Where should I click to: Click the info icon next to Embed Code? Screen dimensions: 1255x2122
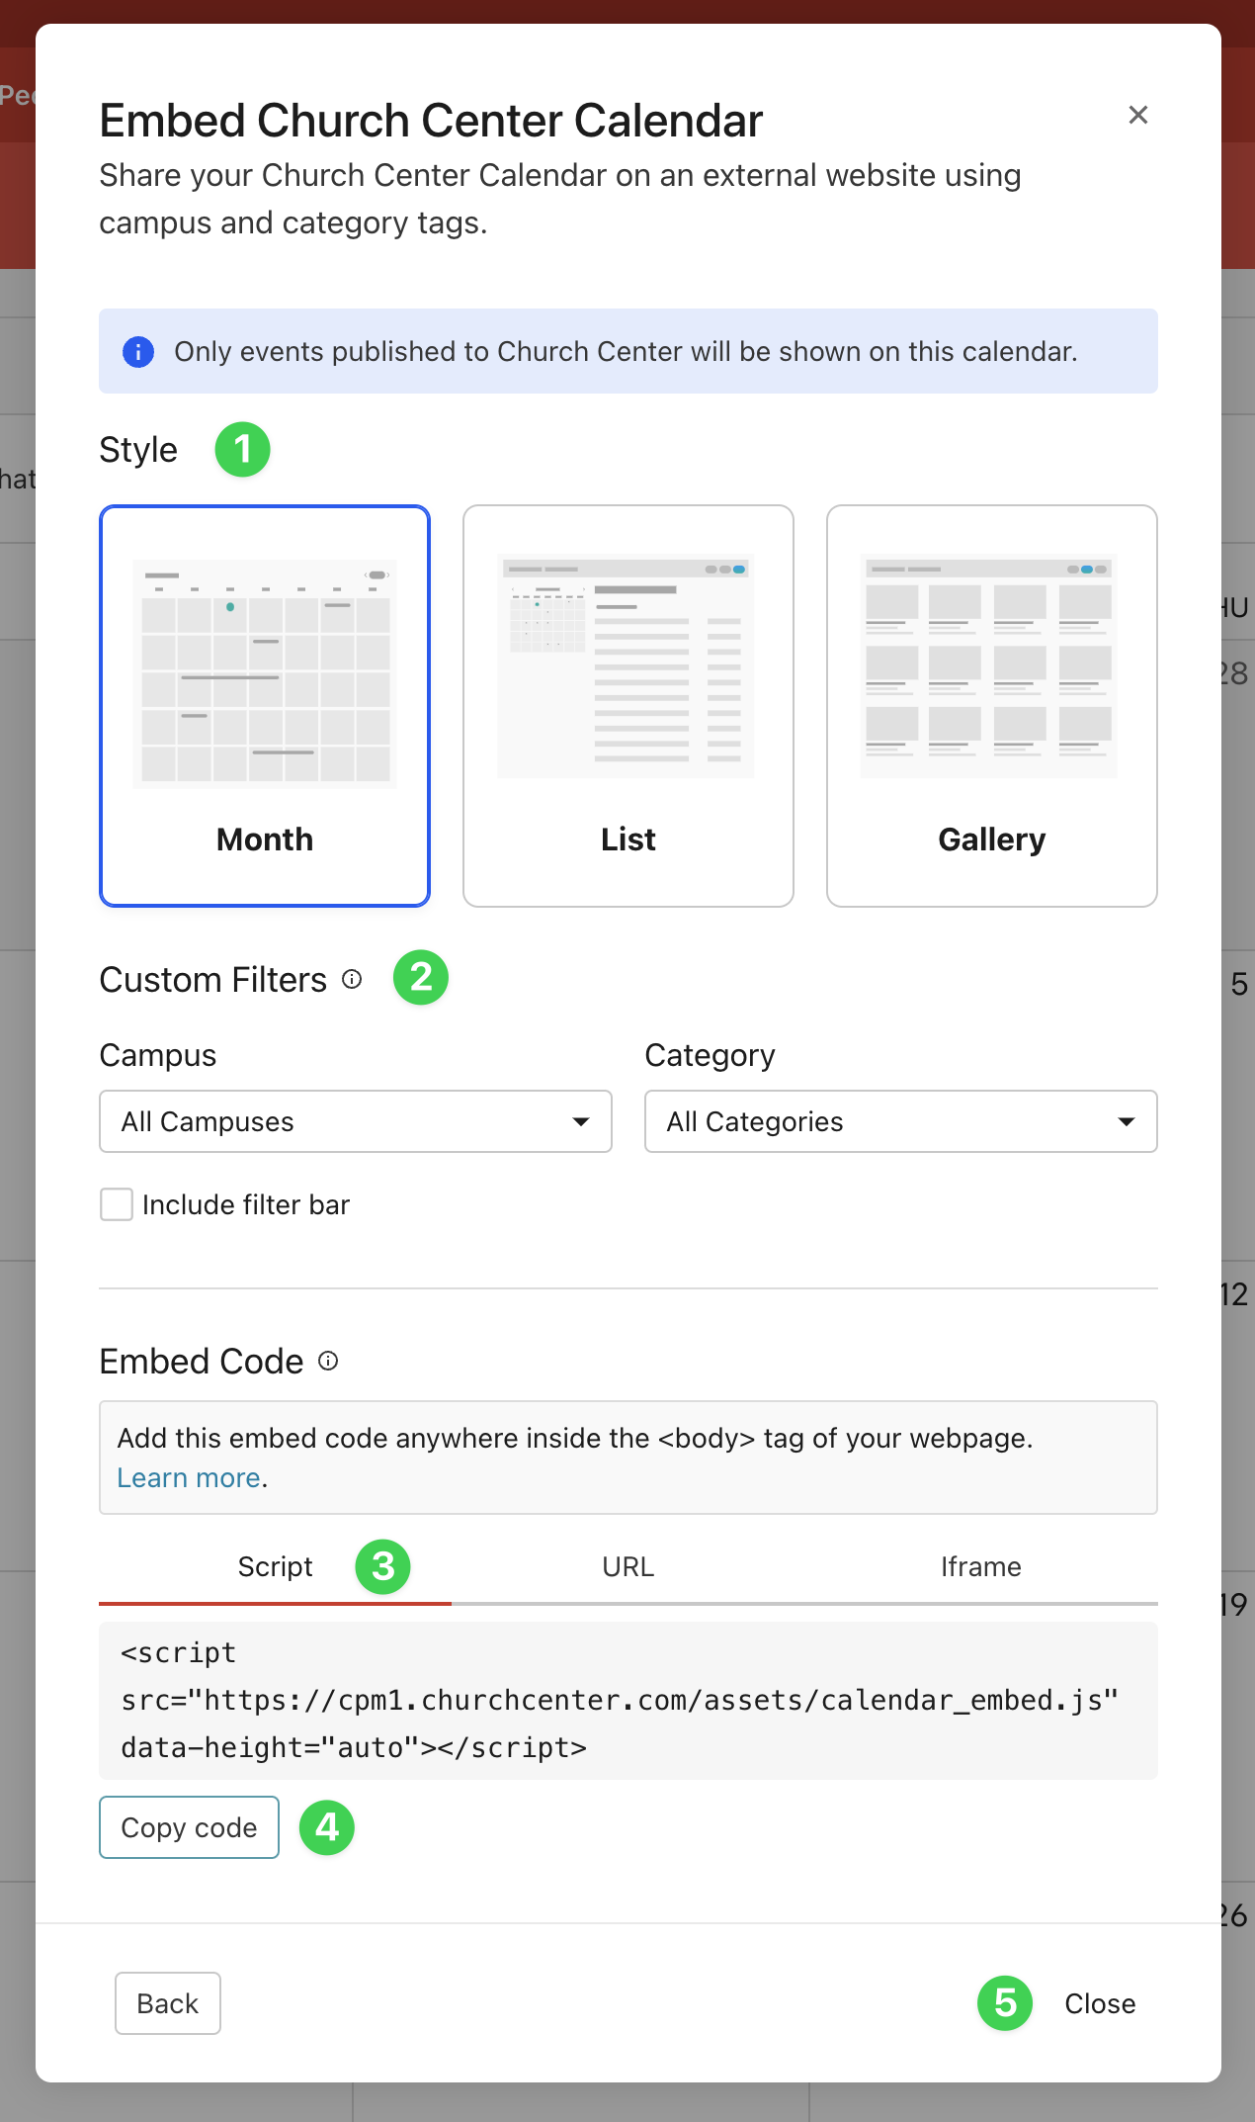pyautogui.click(x=328, y=1361)
